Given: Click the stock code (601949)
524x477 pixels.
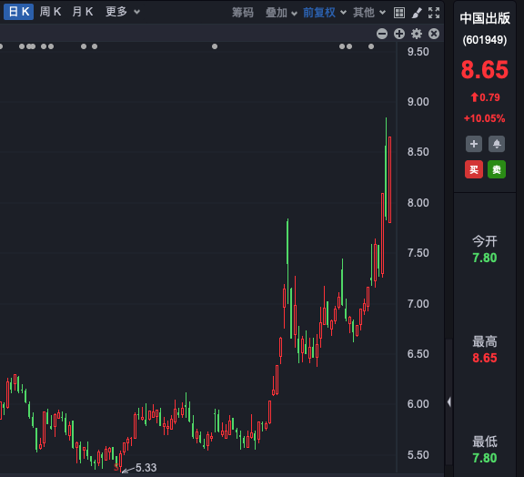Looking at the screenshot, I should (x=485, y=40).
